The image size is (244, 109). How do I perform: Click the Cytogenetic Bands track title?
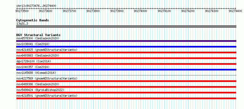coord(33,20)
